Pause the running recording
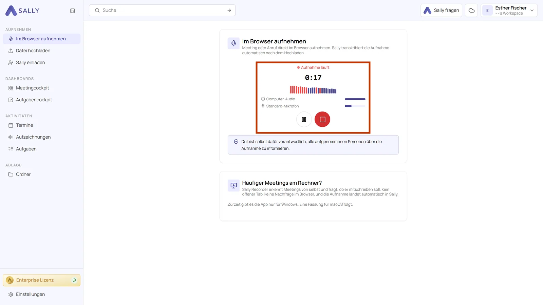 (x=304, y=119)
